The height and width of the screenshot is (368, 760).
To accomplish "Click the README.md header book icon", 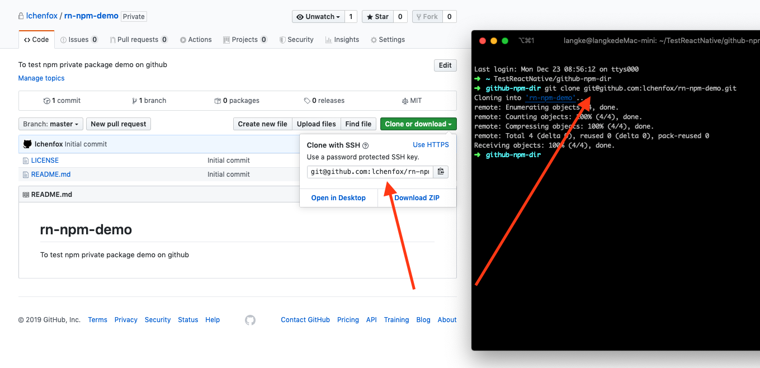I will pos(26,195).
